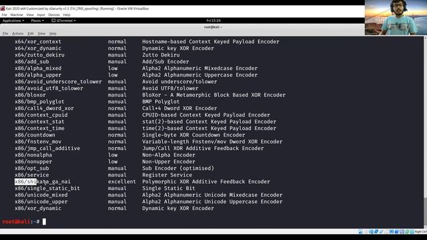This screenshot has height=240, width=427.
Task: Open VirtualBox File menu
Action: [x=4, y=15]
